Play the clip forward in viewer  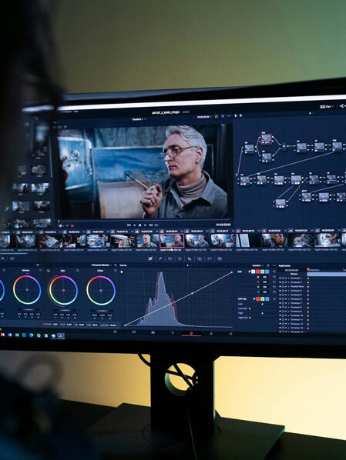[145, 225]
